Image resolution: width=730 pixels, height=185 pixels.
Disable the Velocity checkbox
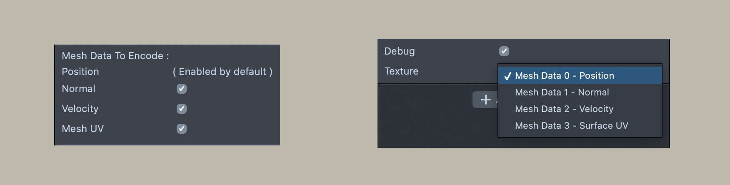point(182,109)
